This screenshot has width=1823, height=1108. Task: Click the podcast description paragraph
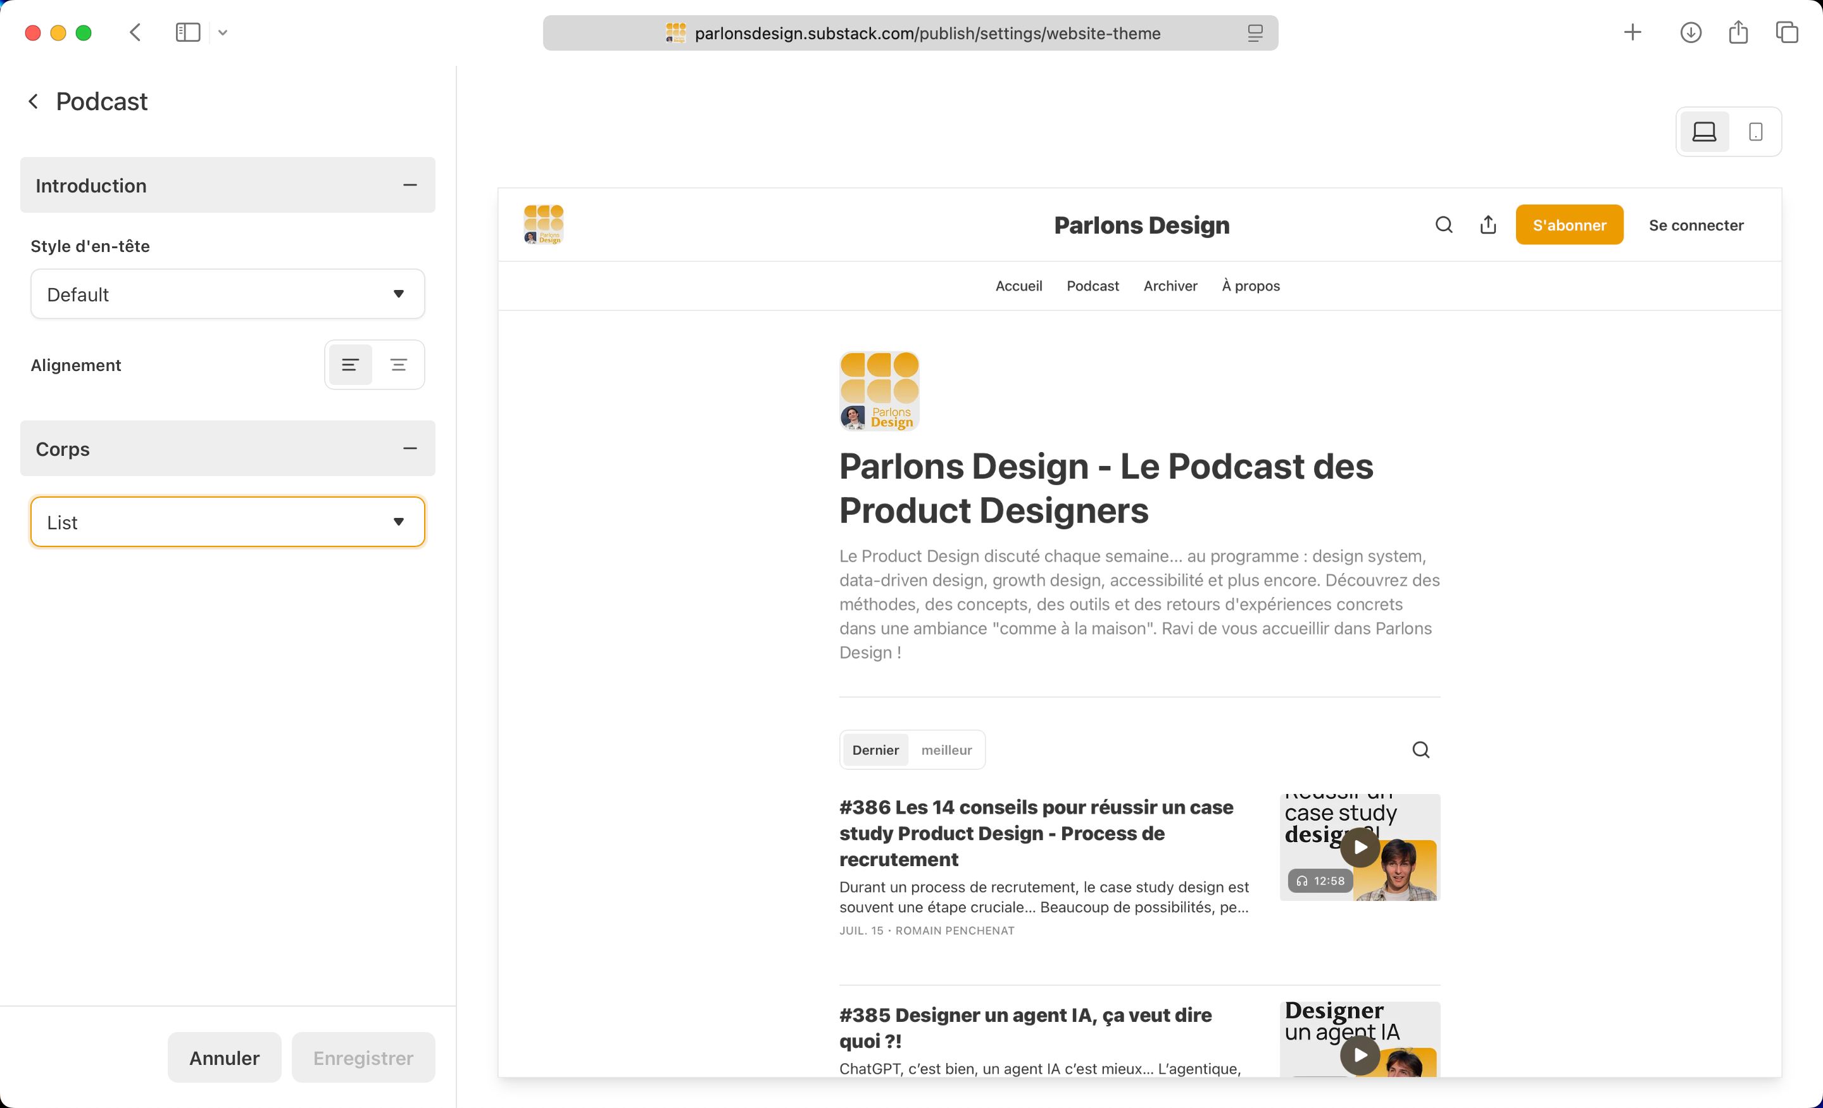[x=1139, y=604]
